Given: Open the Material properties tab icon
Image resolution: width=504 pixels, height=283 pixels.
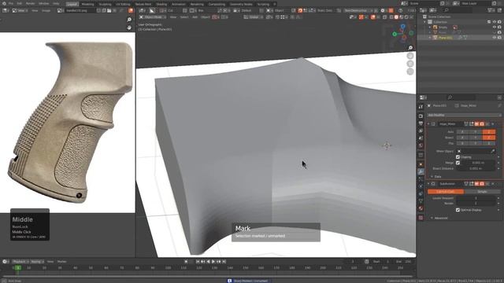Looking at the screenshot, I should [x=421, y=208].
